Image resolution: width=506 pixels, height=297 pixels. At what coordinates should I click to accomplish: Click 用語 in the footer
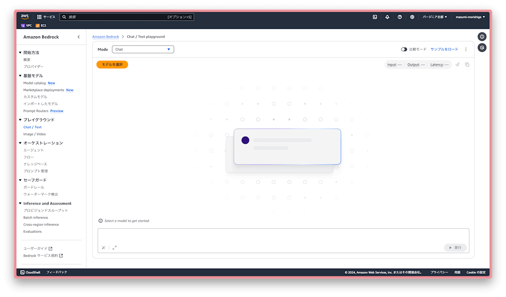(457, 273)
